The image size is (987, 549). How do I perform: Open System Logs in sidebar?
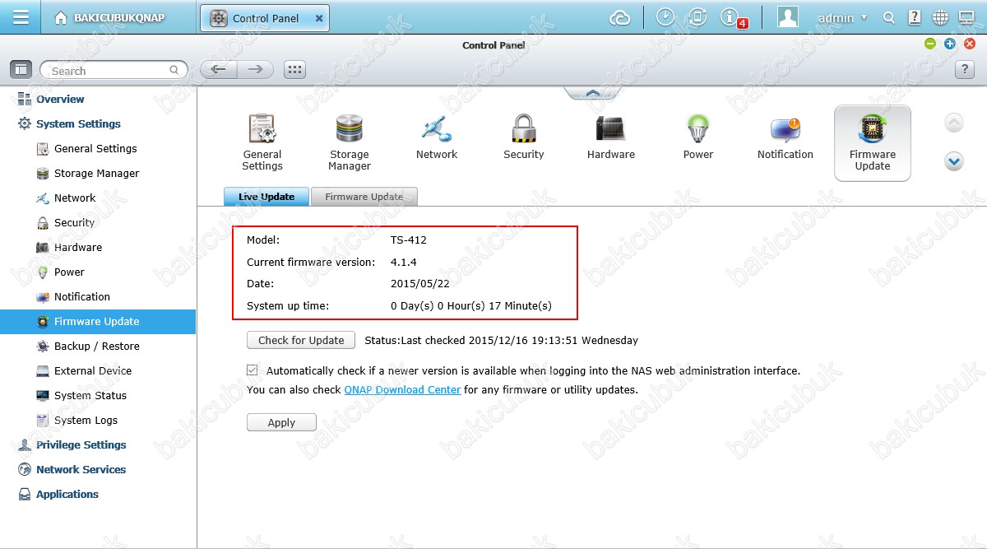coord(86,420)
